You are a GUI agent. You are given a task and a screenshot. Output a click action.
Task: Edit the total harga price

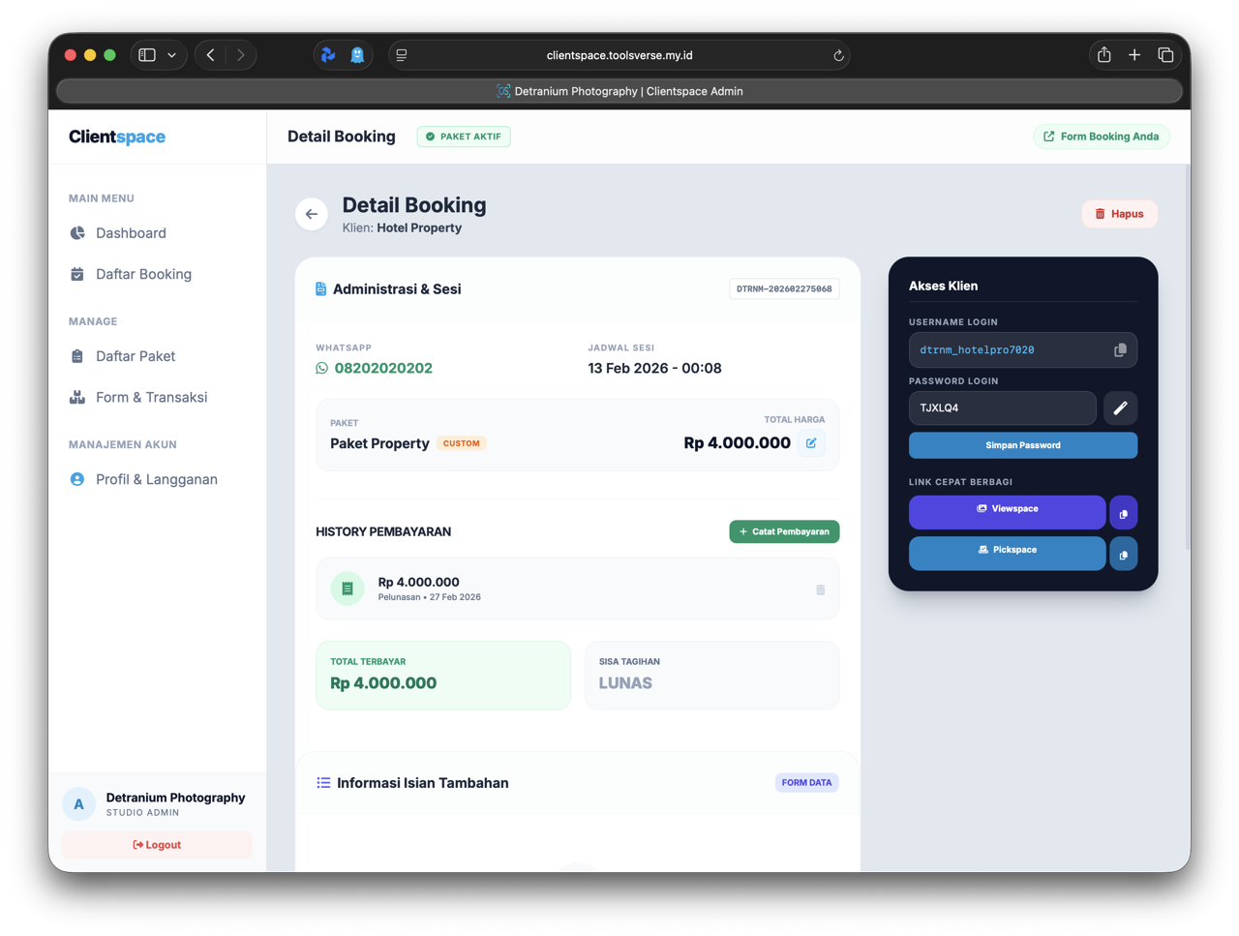click(x=811, y=443)
